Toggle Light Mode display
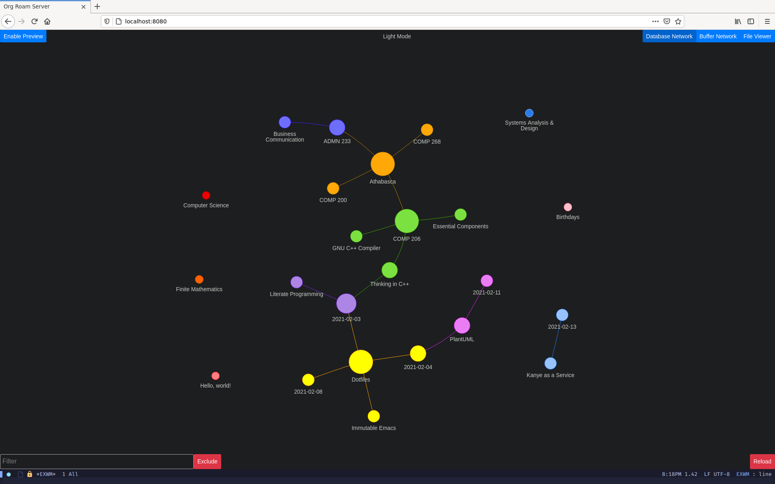The height and width of the screenshot is (484, 775). coord(396,36)
